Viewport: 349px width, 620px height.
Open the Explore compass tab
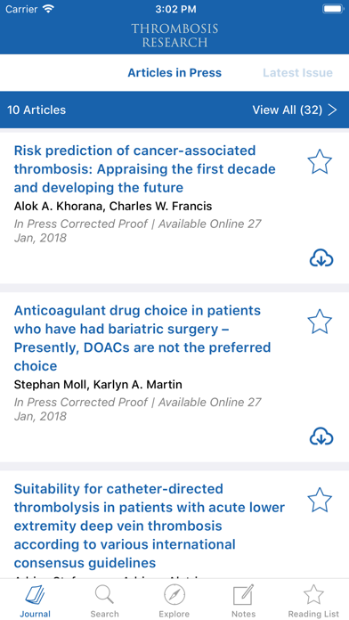[174, 595]
